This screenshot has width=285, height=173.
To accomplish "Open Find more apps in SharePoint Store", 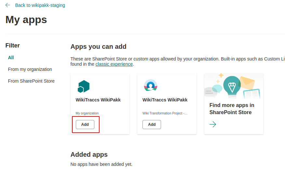I will (x=232, y=109).
